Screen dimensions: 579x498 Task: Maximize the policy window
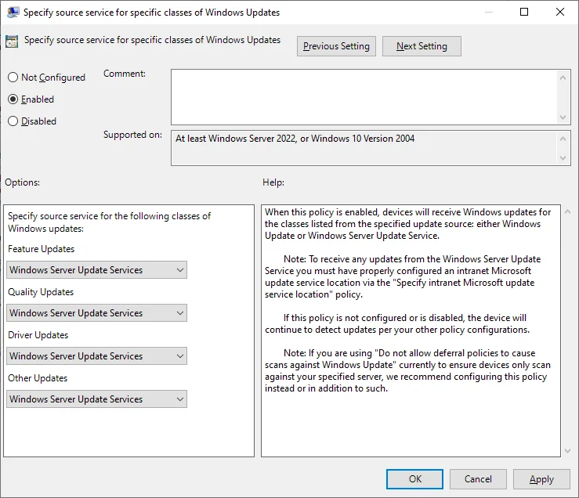point(524,12)
